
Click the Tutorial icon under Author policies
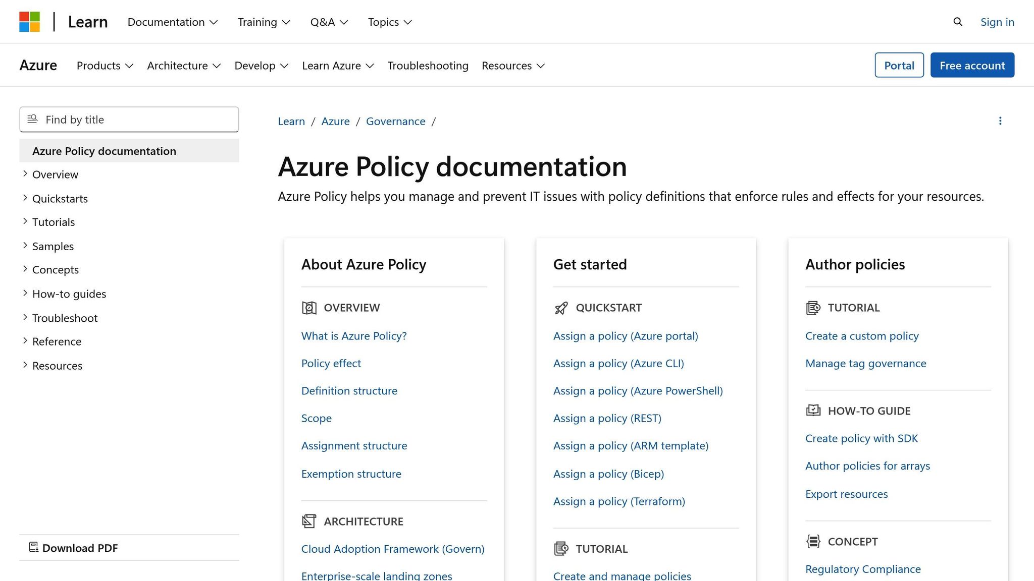[812, 307]
